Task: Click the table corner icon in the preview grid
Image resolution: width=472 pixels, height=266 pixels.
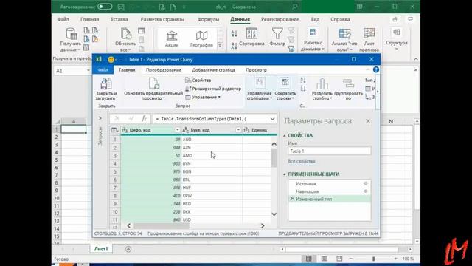Action: tap(114, 130)
